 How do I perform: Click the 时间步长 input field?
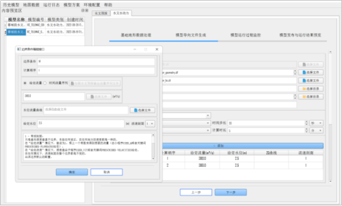click(266, 123)
